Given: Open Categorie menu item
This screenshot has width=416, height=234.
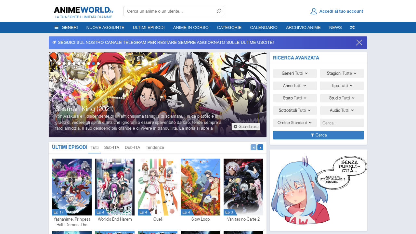Looking at the screenshot, I should 229,28.
